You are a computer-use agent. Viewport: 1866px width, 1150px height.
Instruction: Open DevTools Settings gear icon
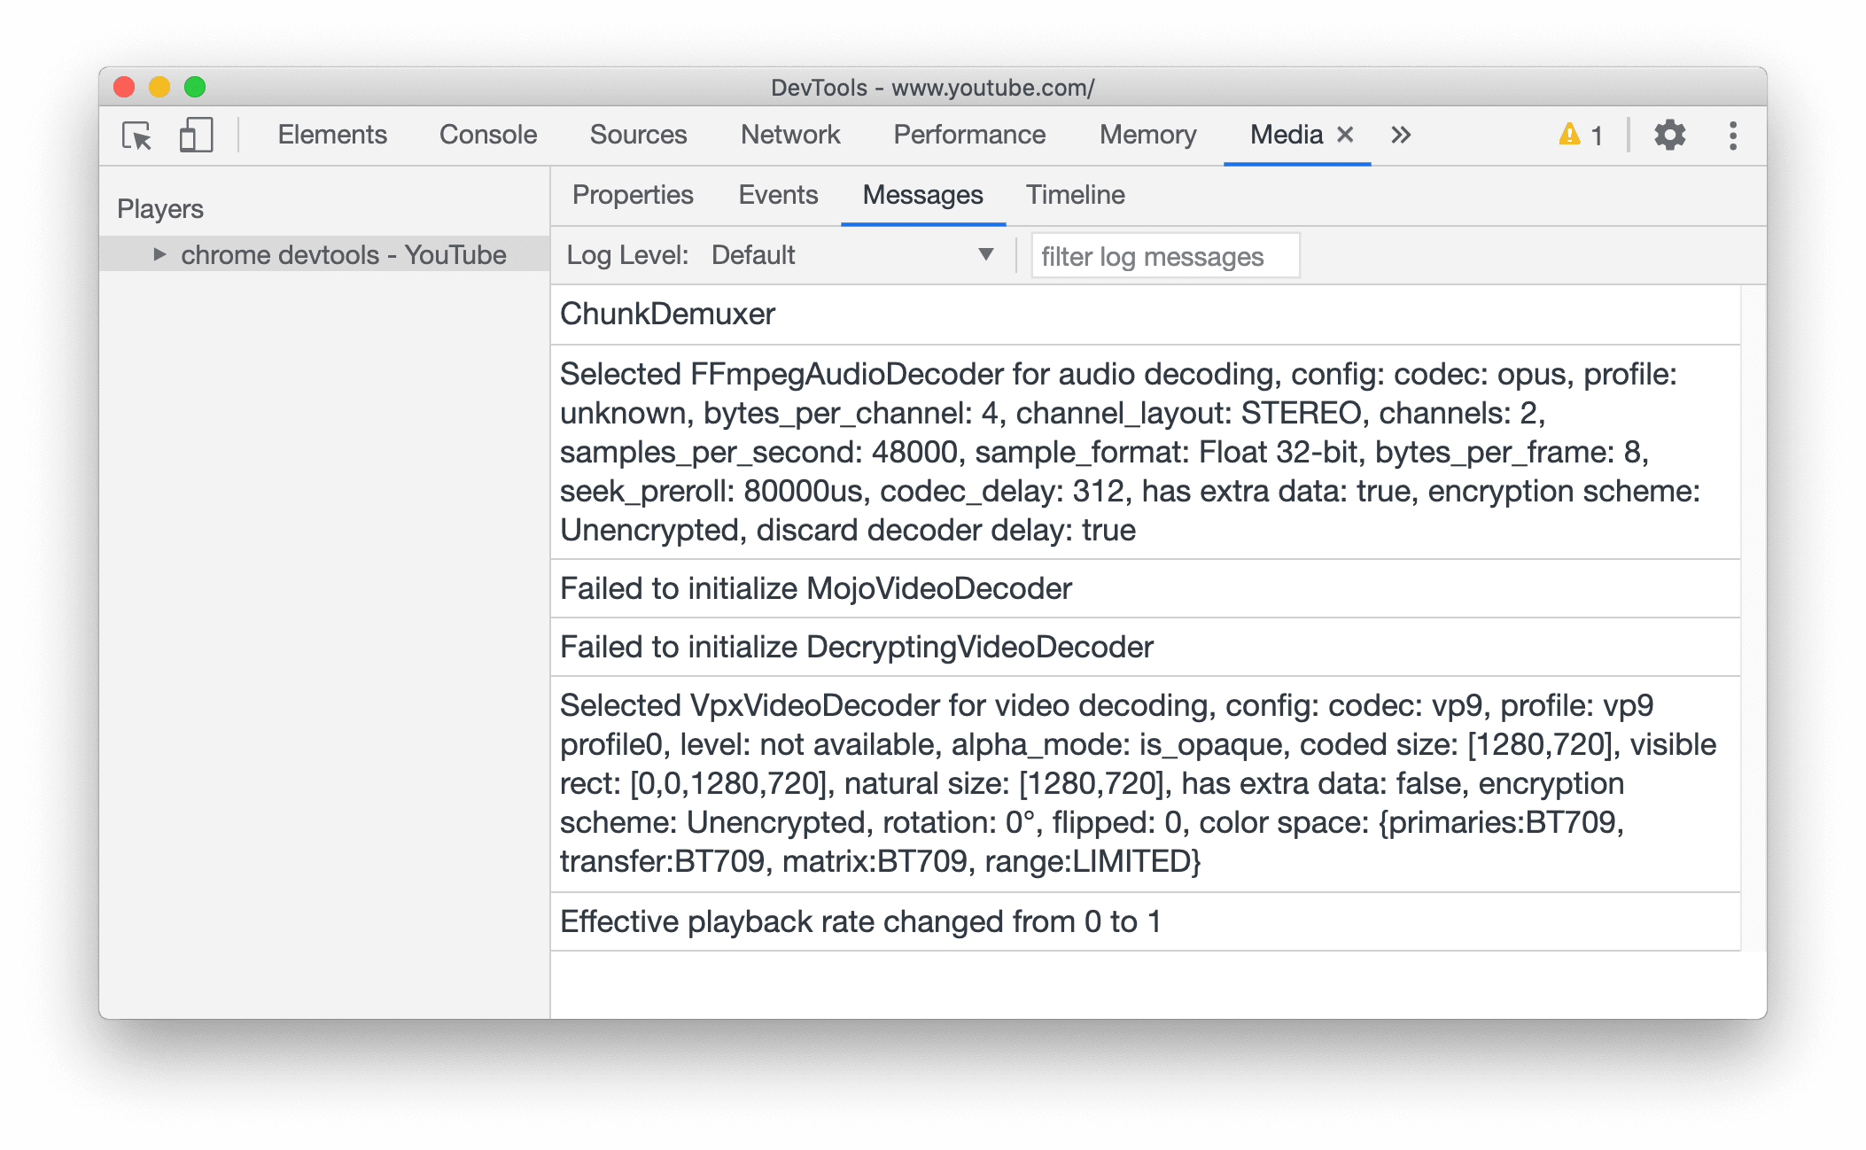1671,136
